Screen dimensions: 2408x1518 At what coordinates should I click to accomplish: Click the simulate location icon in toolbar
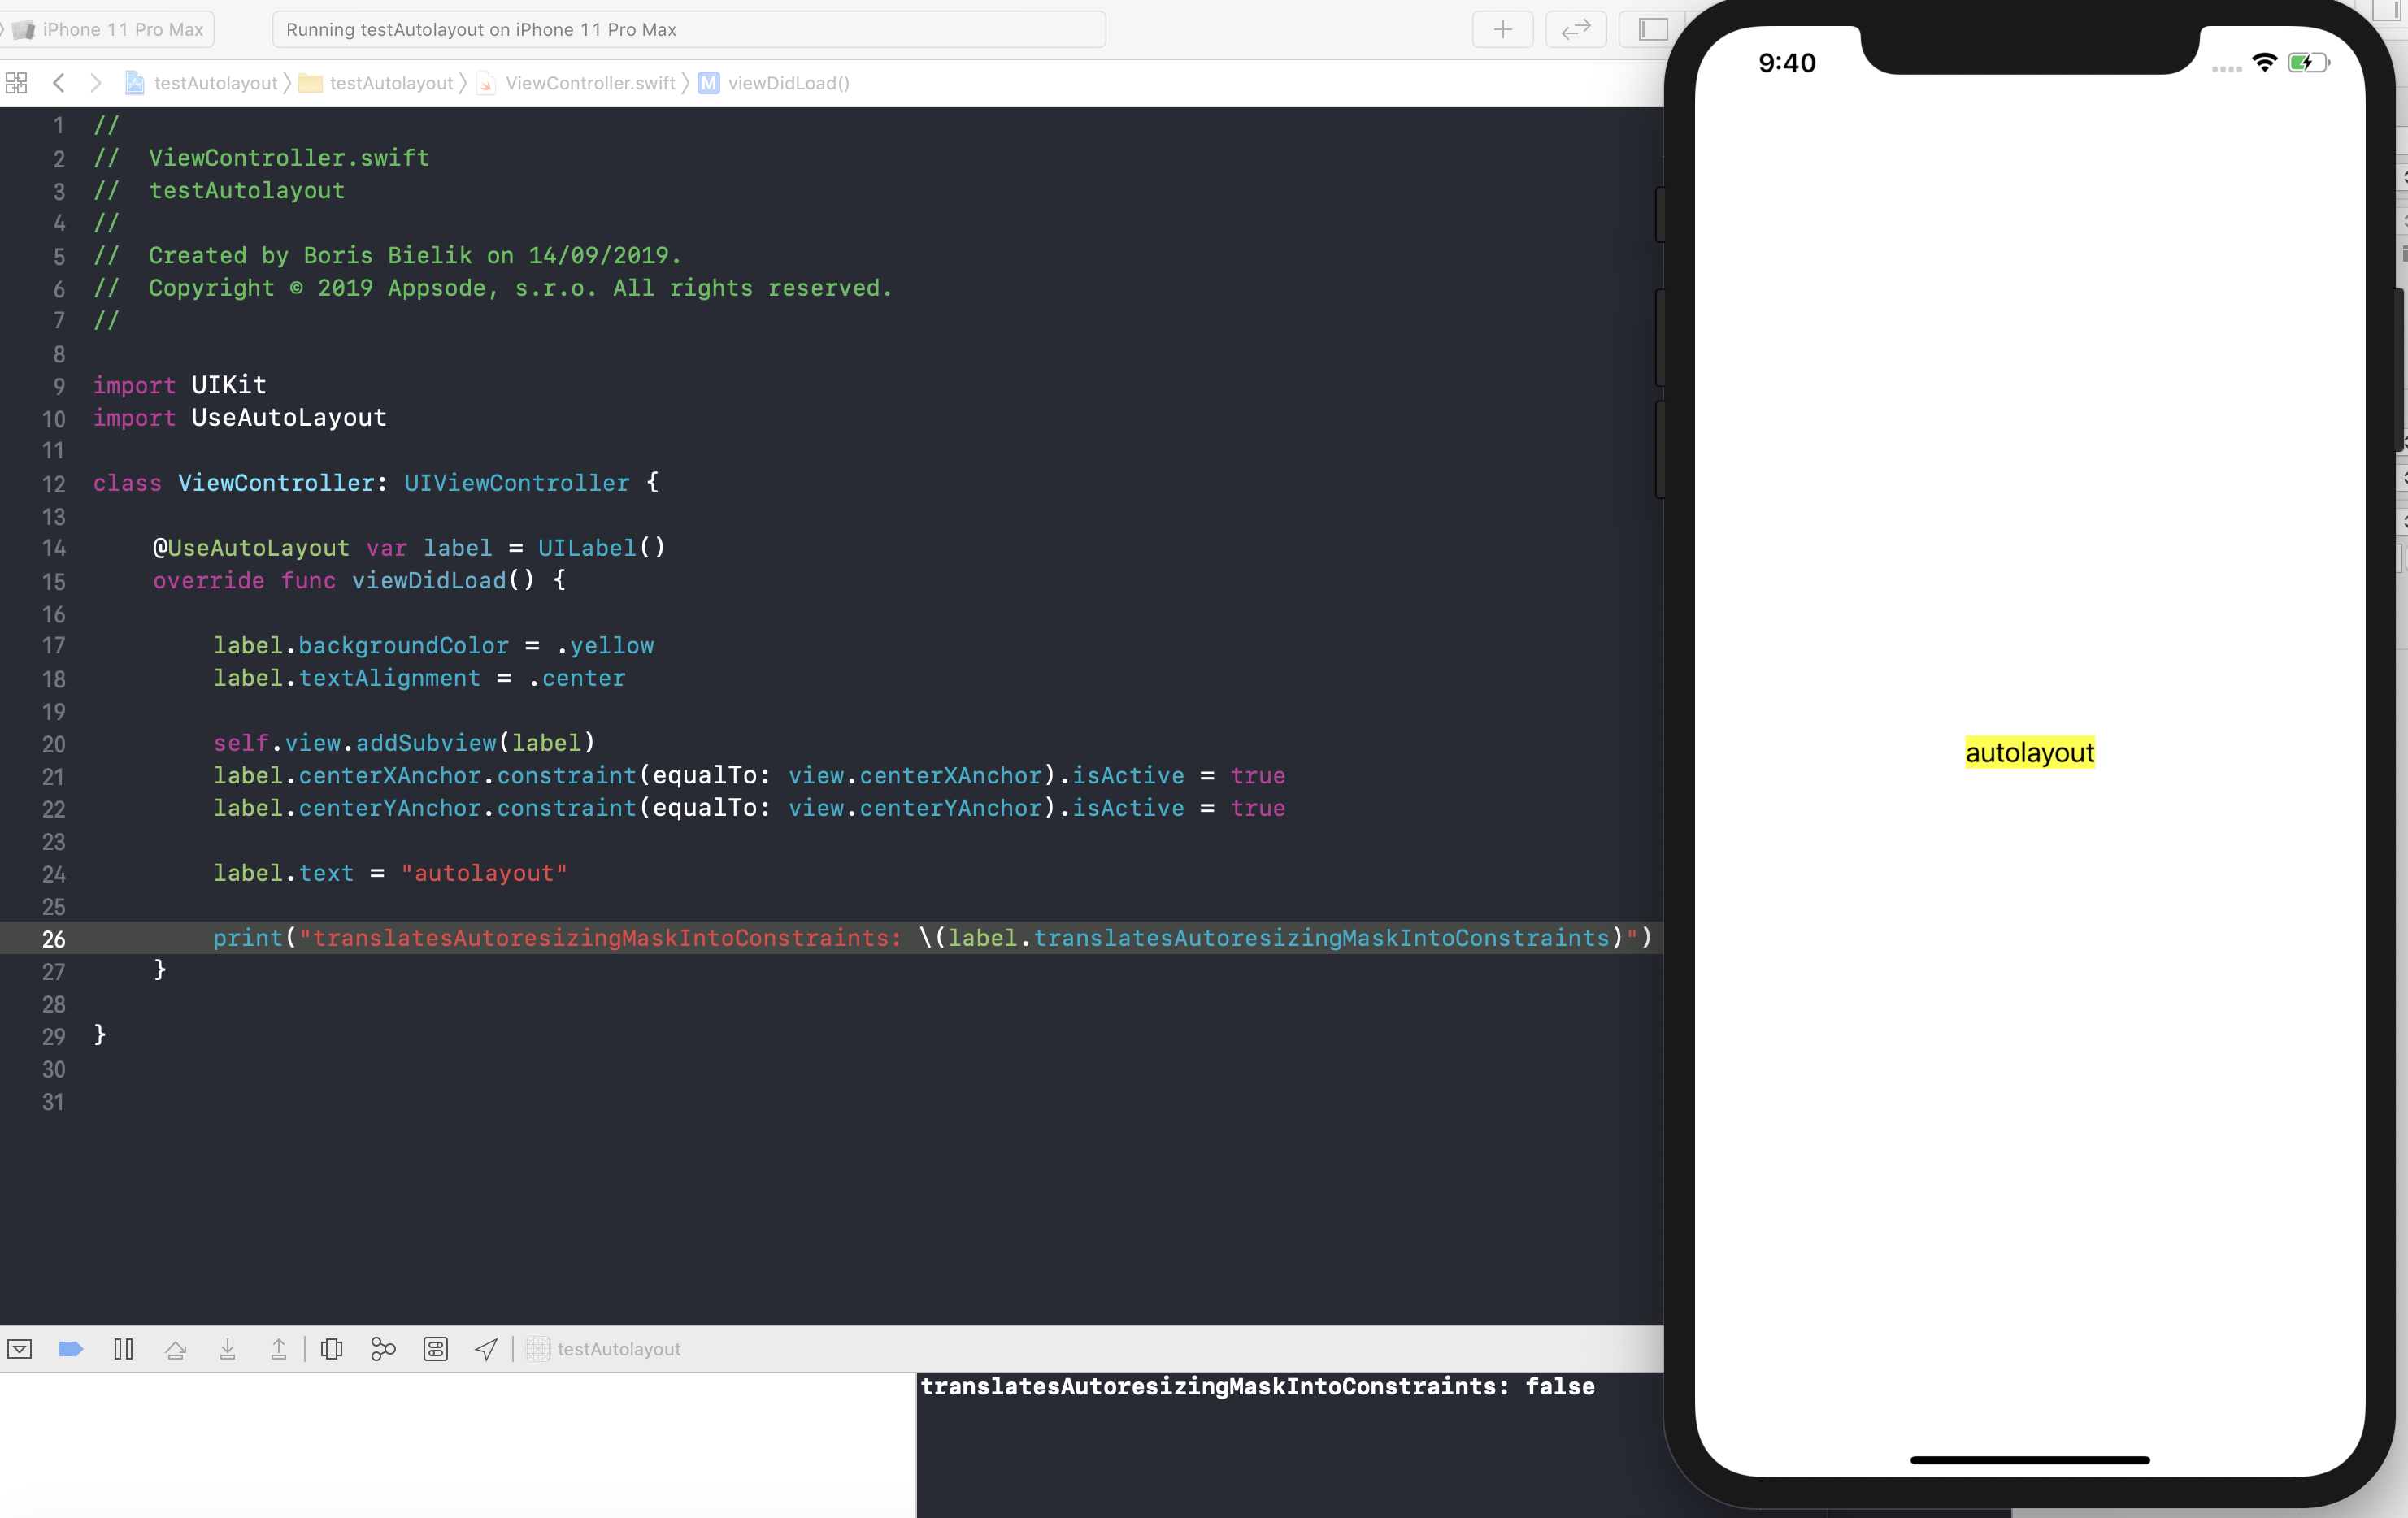tap(488, 1348)
